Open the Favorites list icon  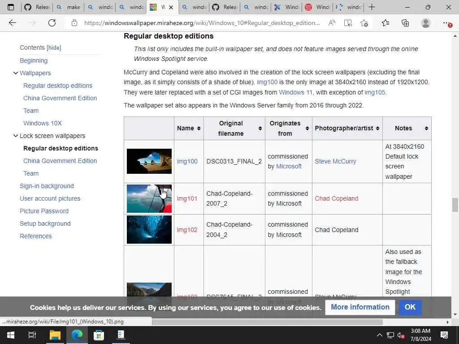click(x=385, y=23)
